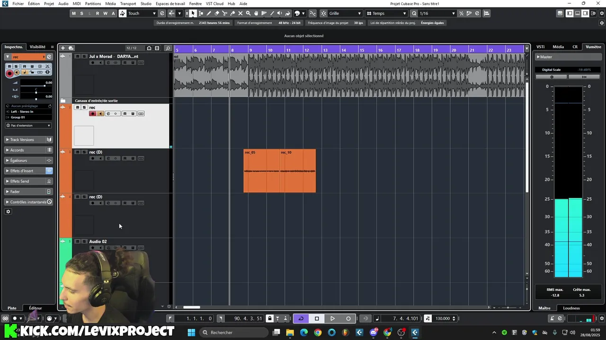Click the transport Stop button

pyautogui.click(x=317, y=318)
